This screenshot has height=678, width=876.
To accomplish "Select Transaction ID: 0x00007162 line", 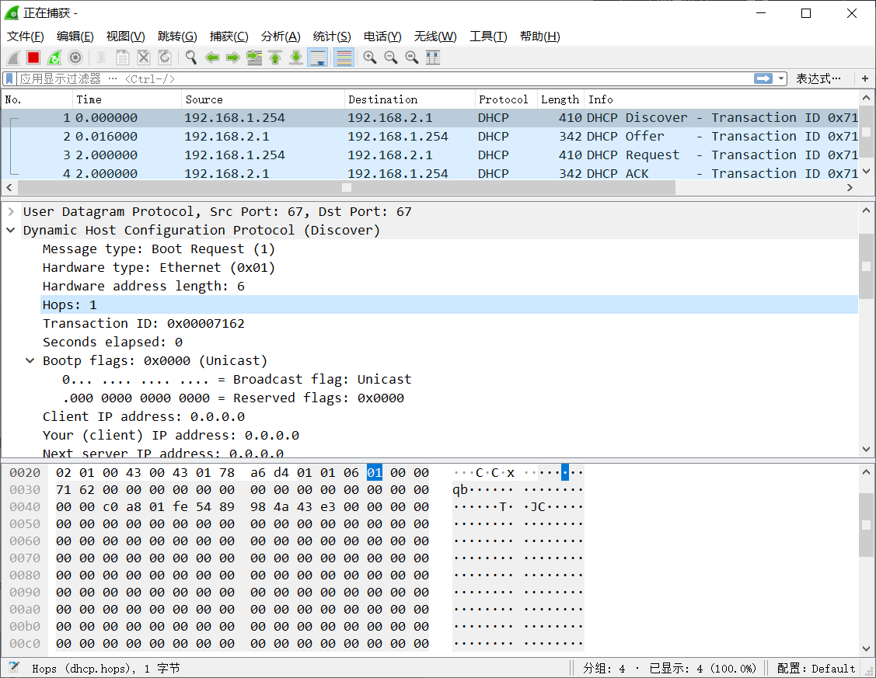I will pyautogui.click(x=144, y=323).
